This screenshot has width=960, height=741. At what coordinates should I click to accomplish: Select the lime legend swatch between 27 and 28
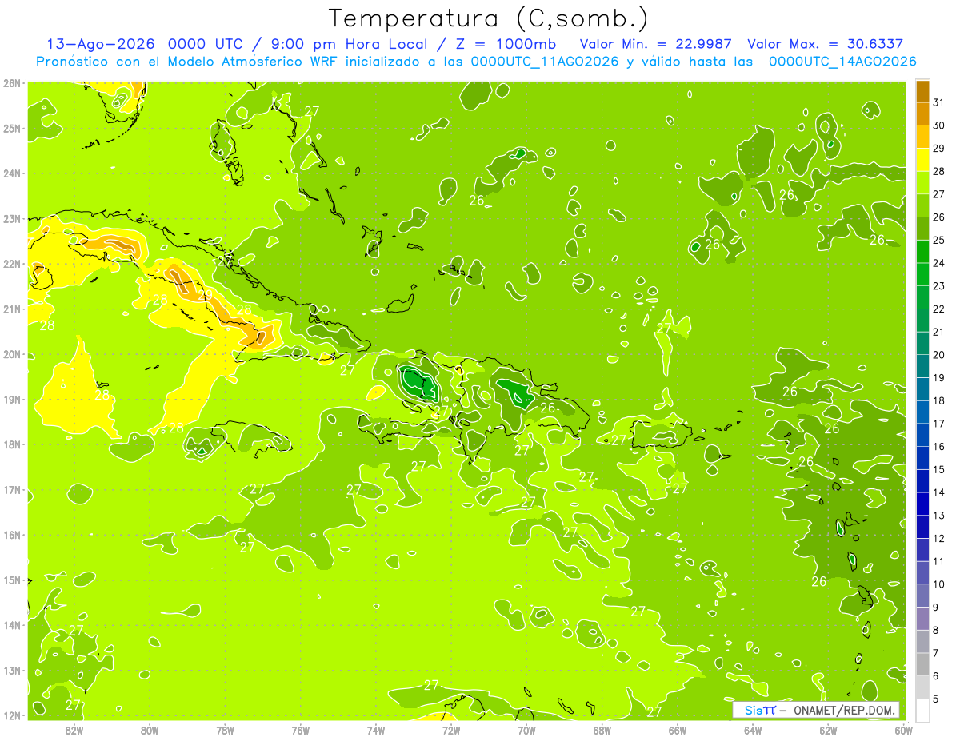click(922, 183)
